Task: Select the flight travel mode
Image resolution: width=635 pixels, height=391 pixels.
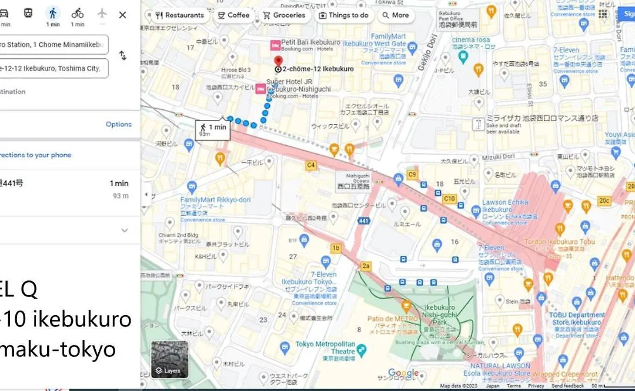Action: [x=102, y=14]
